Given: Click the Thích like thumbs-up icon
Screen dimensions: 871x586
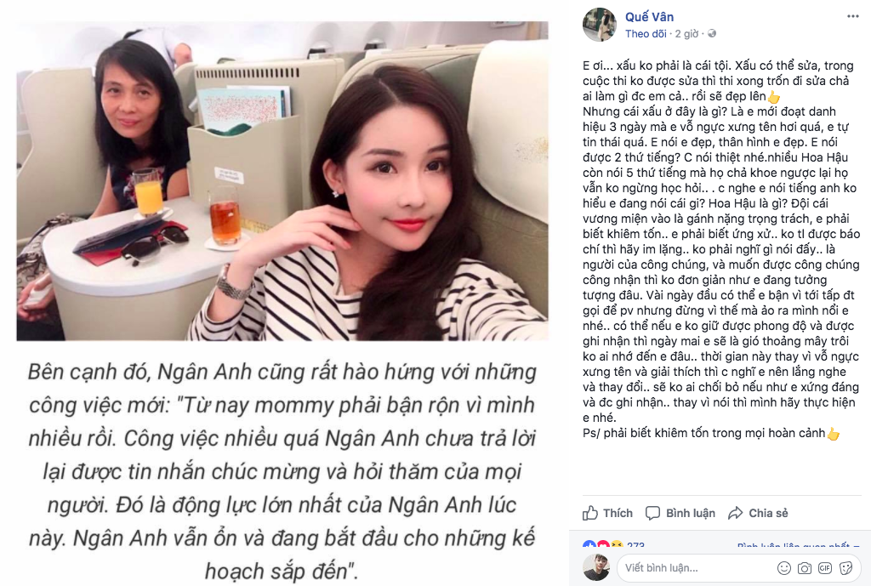Looking at the screenshot, I should click(590, 513).
